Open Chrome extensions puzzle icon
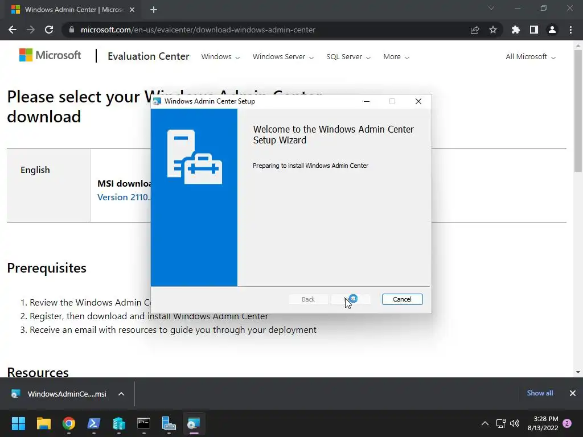 click(x=516, y=30)
